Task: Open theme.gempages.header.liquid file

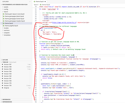Action: click(15, 21)
